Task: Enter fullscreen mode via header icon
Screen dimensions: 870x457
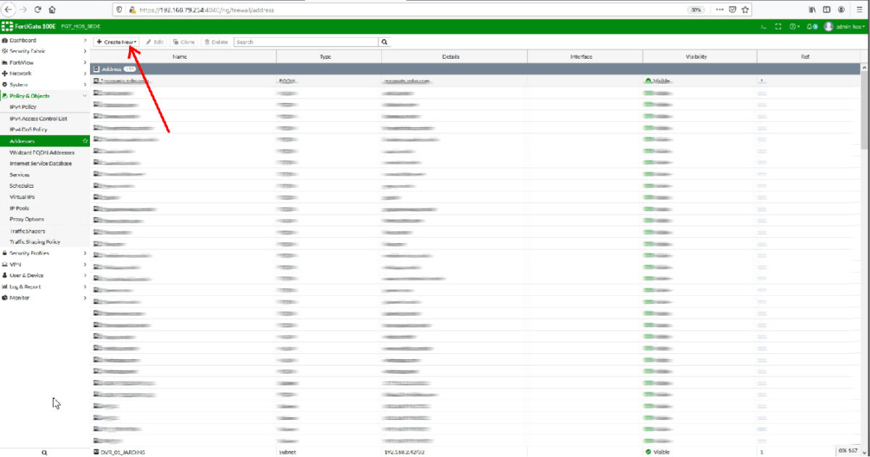Action: pos(777,26)
